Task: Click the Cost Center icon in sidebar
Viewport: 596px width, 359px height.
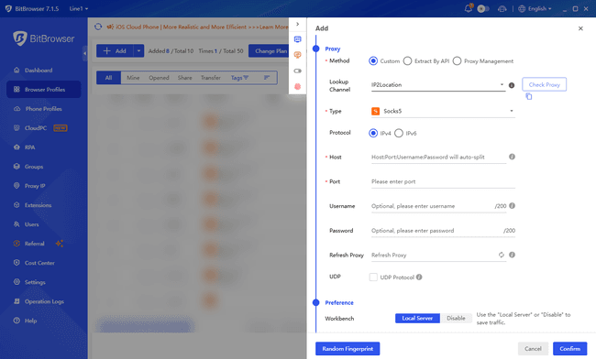Action: coord(17,263)
